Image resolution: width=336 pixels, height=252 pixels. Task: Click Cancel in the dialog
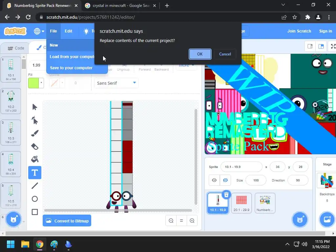(225, 54)
